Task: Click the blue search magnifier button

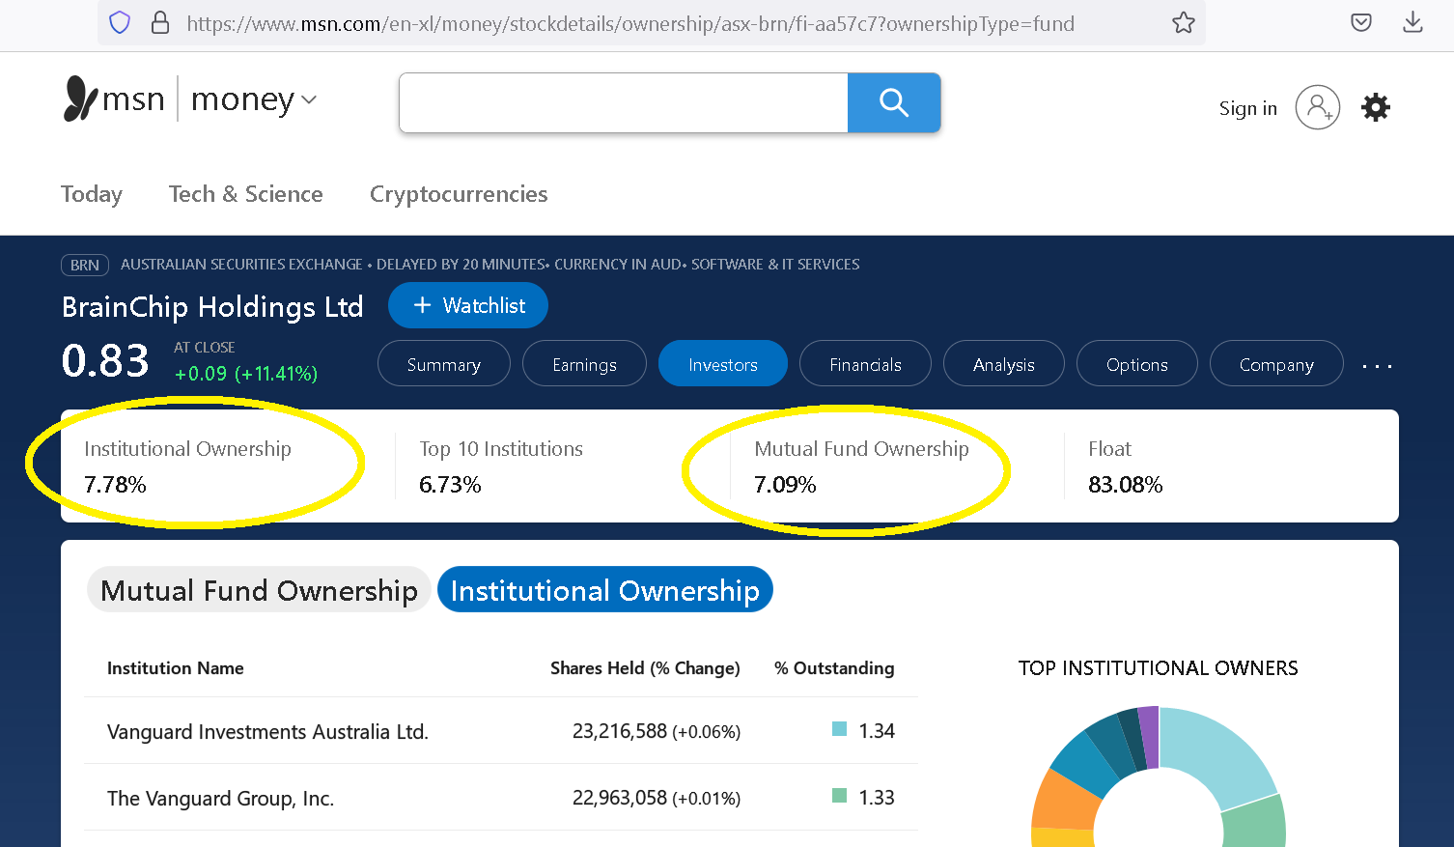Action: point(893,102)
